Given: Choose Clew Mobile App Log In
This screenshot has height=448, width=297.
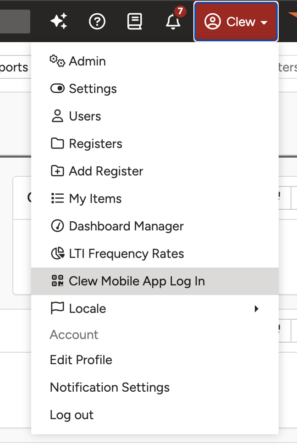Looking at the screenshot, I should (154, 281).
